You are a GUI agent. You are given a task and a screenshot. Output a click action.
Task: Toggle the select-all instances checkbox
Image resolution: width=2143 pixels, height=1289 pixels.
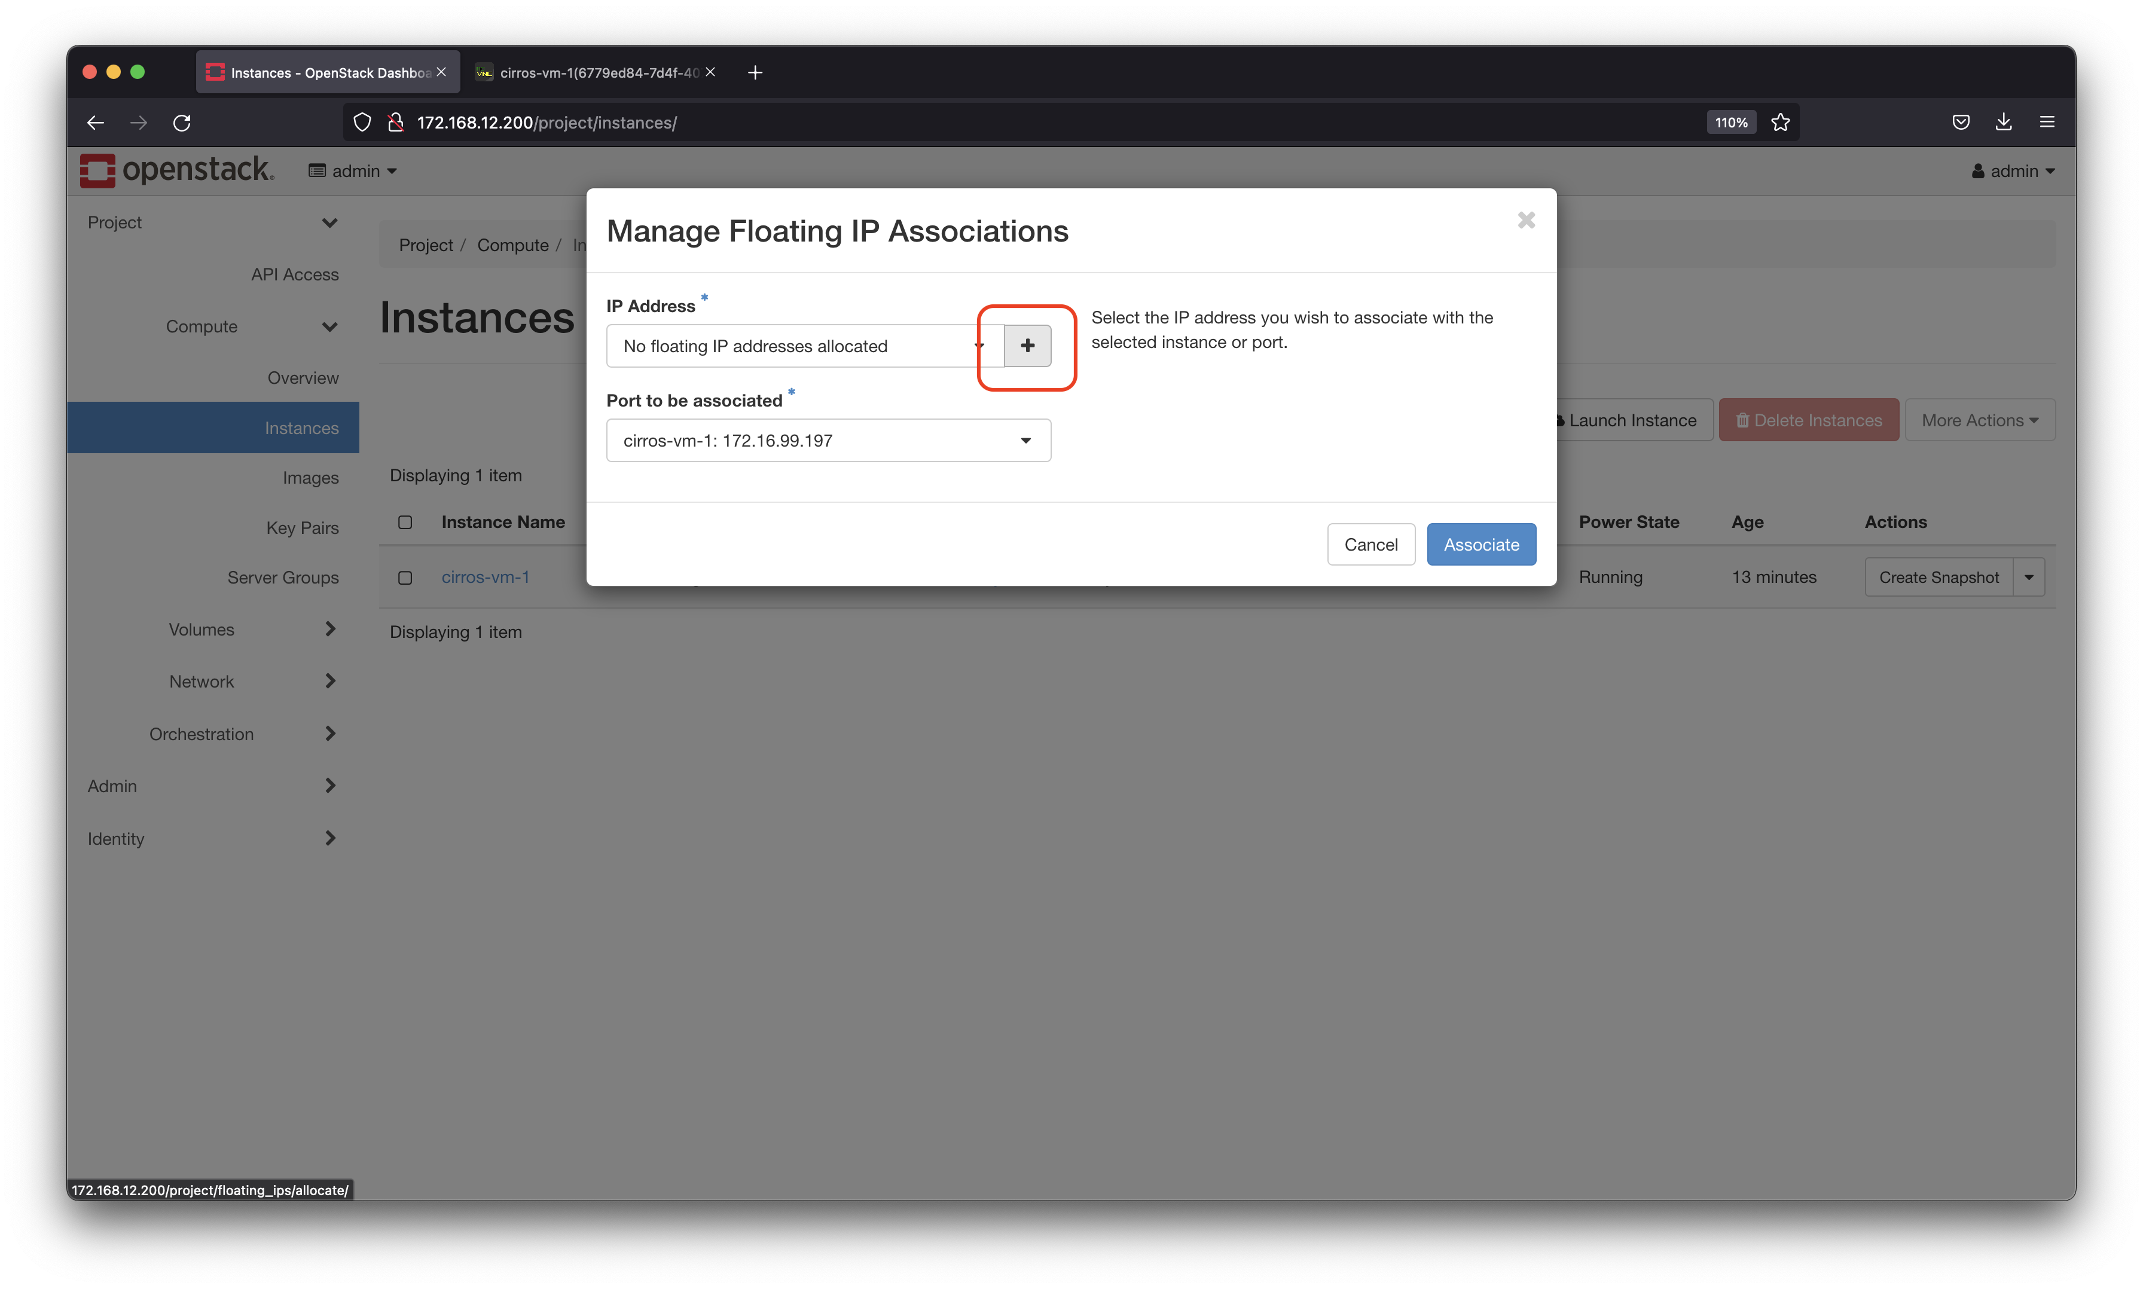(405, 522)
